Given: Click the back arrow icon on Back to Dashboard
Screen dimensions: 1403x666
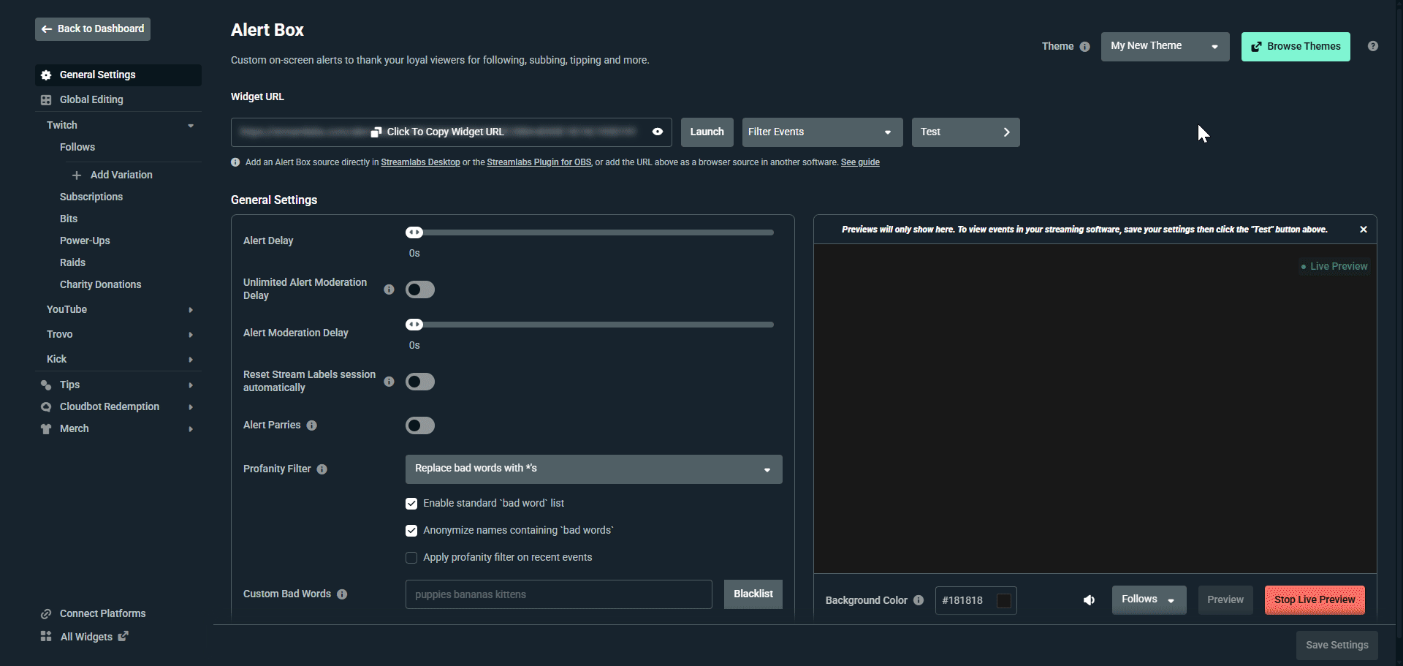Looking at the screenshot, I should (47, 29).
